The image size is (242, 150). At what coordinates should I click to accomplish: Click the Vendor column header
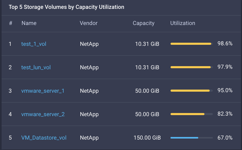coord(89,23)
